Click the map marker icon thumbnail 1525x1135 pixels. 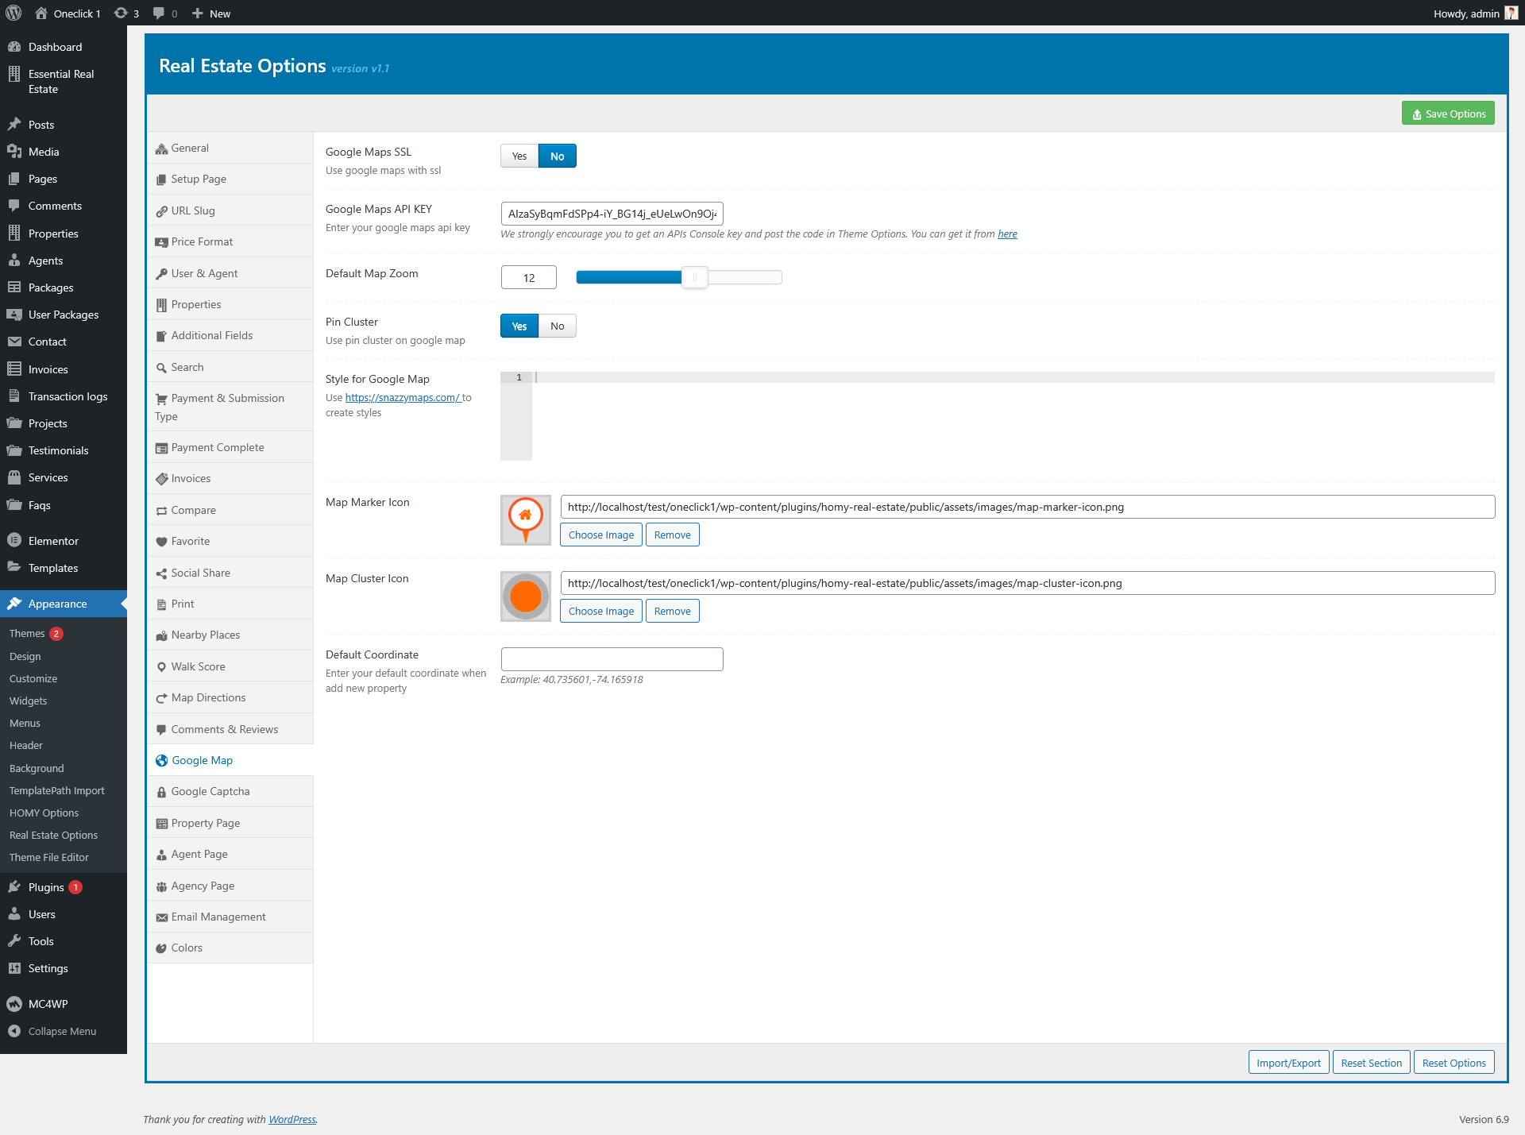click(525, 520)
